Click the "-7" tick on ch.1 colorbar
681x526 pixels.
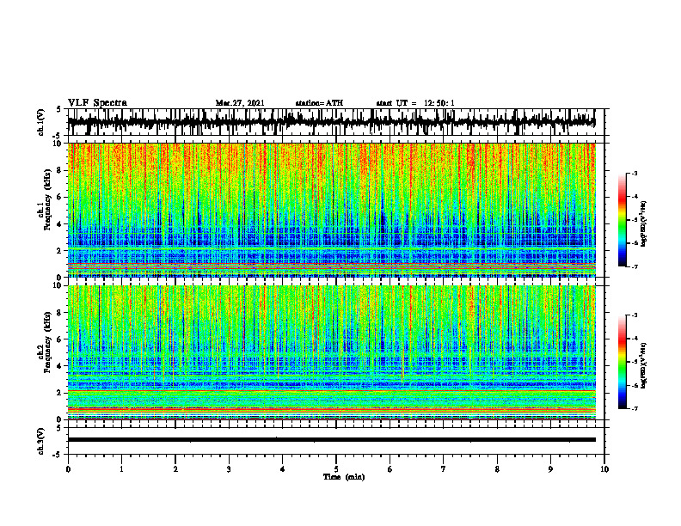634,266
